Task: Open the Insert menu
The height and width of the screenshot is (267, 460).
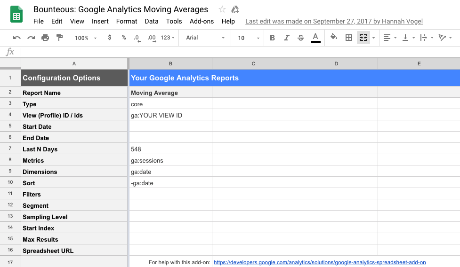Action: point(100,21)
